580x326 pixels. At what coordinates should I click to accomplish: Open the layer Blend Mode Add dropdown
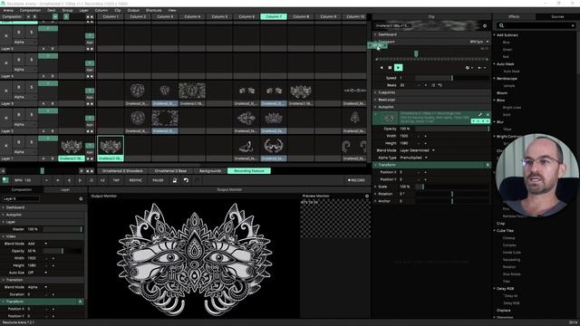click(37, 244)
